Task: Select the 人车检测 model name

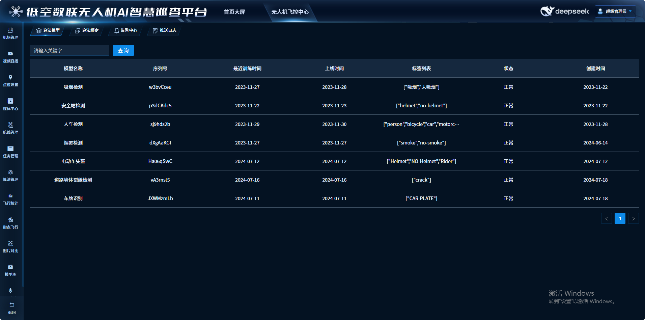Action: point(73,124)
